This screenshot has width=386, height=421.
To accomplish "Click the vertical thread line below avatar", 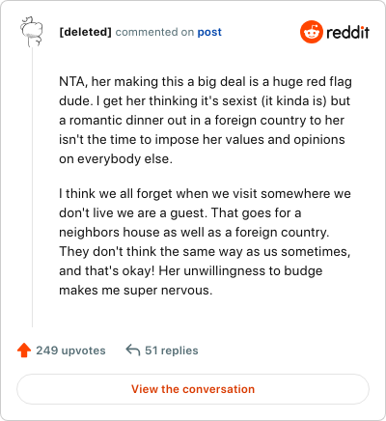I will pyautogui.click(x=32, y=186).
